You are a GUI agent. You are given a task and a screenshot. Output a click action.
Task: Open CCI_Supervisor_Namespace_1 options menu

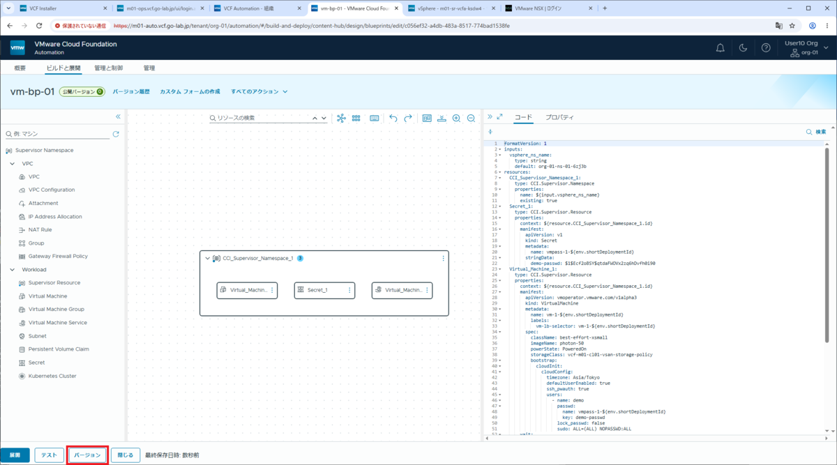[443, 259]
